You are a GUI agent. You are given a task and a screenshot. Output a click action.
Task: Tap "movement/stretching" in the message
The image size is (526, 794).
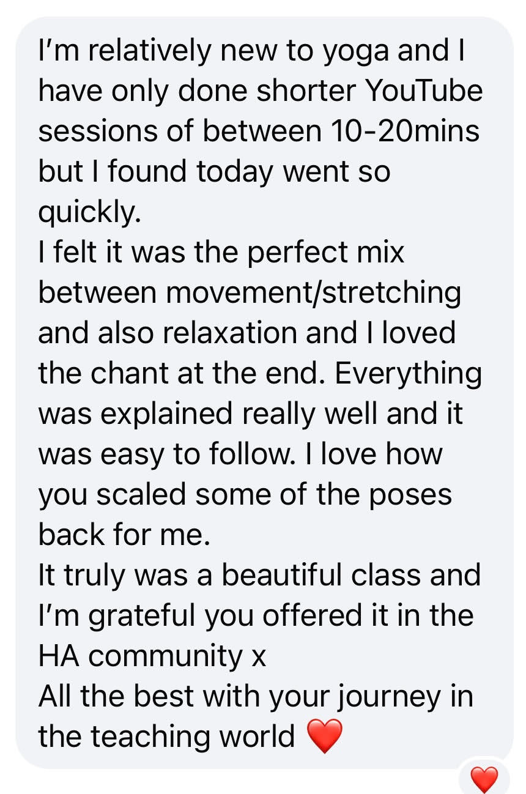click(314, 293)
